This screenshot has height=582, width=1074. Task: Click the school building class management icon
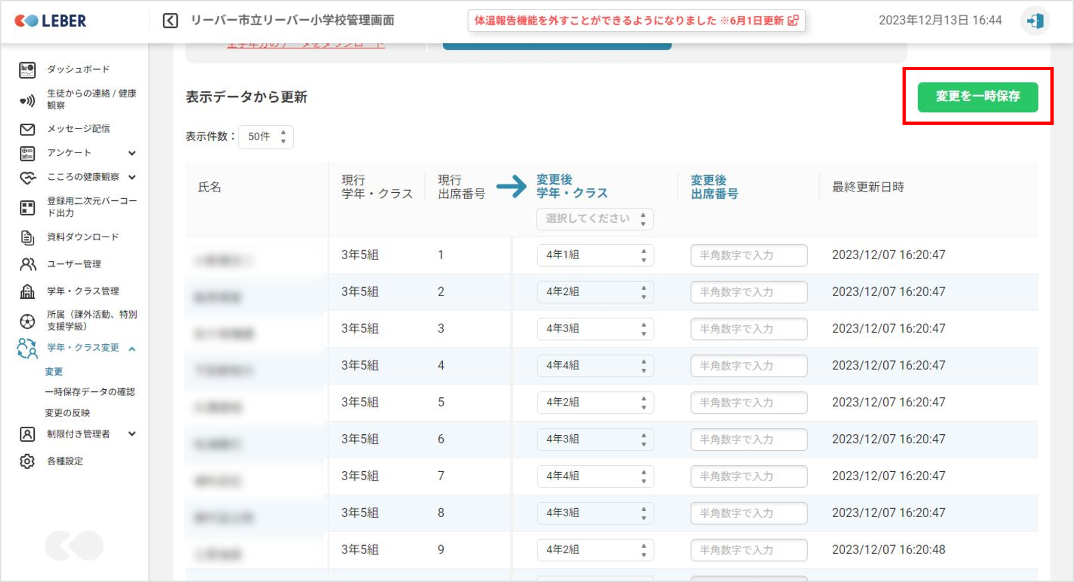click(x=27, y=291)
